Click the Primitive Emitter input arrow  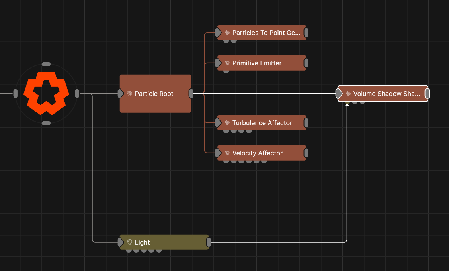218,63
